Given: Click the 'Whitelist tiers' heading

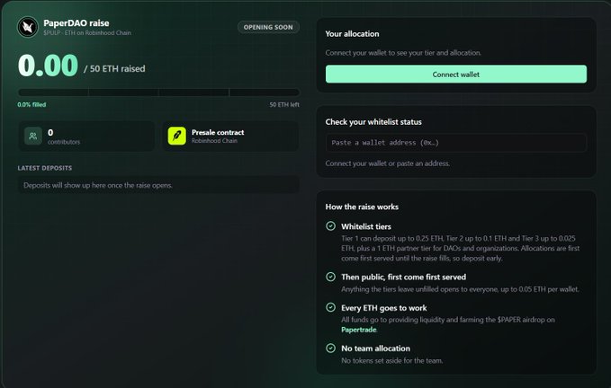Looking at the screenshot, I should click(366, 226).
